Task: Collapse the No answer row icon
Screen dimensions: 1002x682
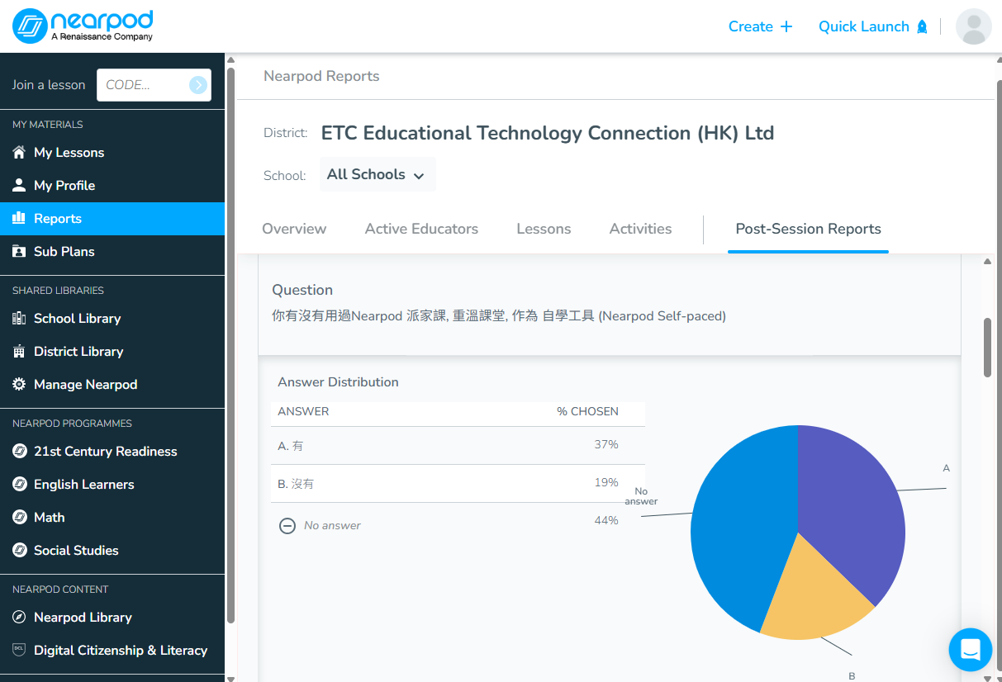Action: pyautogui.click(x=287, y=525)
